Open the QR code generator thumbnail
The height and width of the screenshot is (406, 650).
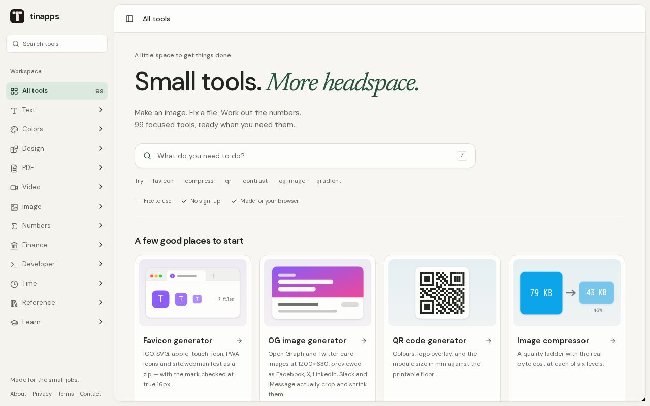coord(442,293)
